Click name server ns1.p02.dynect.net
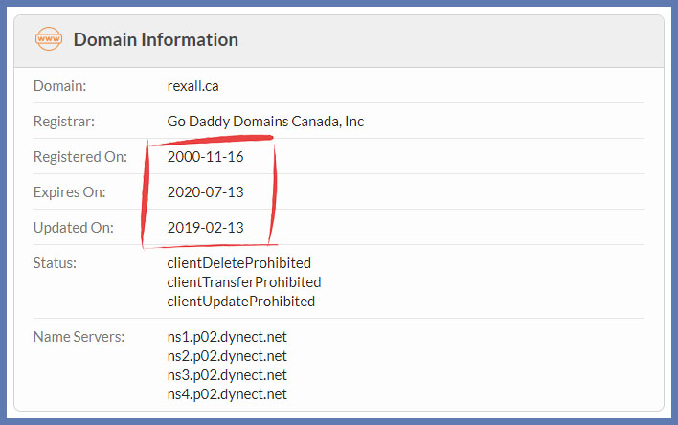 [227, 337]
